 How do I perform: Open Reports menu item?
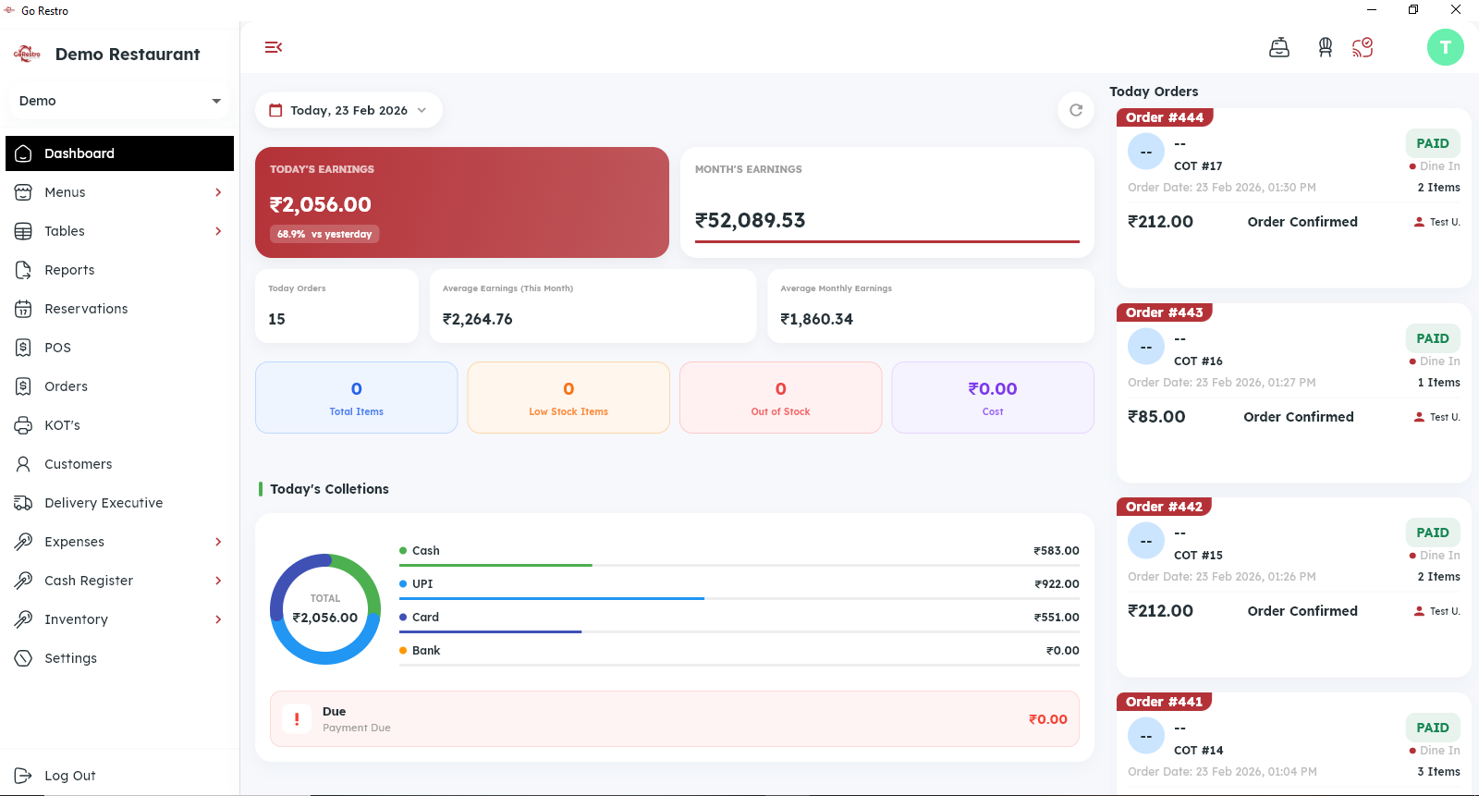coord(119,270)
